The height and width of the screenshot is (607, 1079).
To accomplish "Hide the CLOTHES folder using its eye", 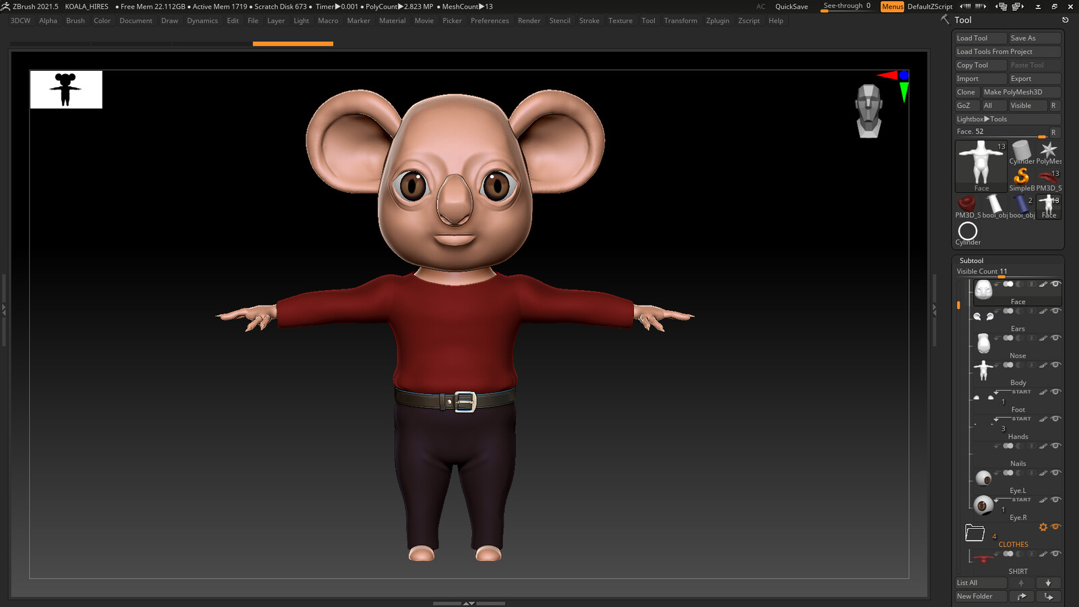I will [1055, 527].
